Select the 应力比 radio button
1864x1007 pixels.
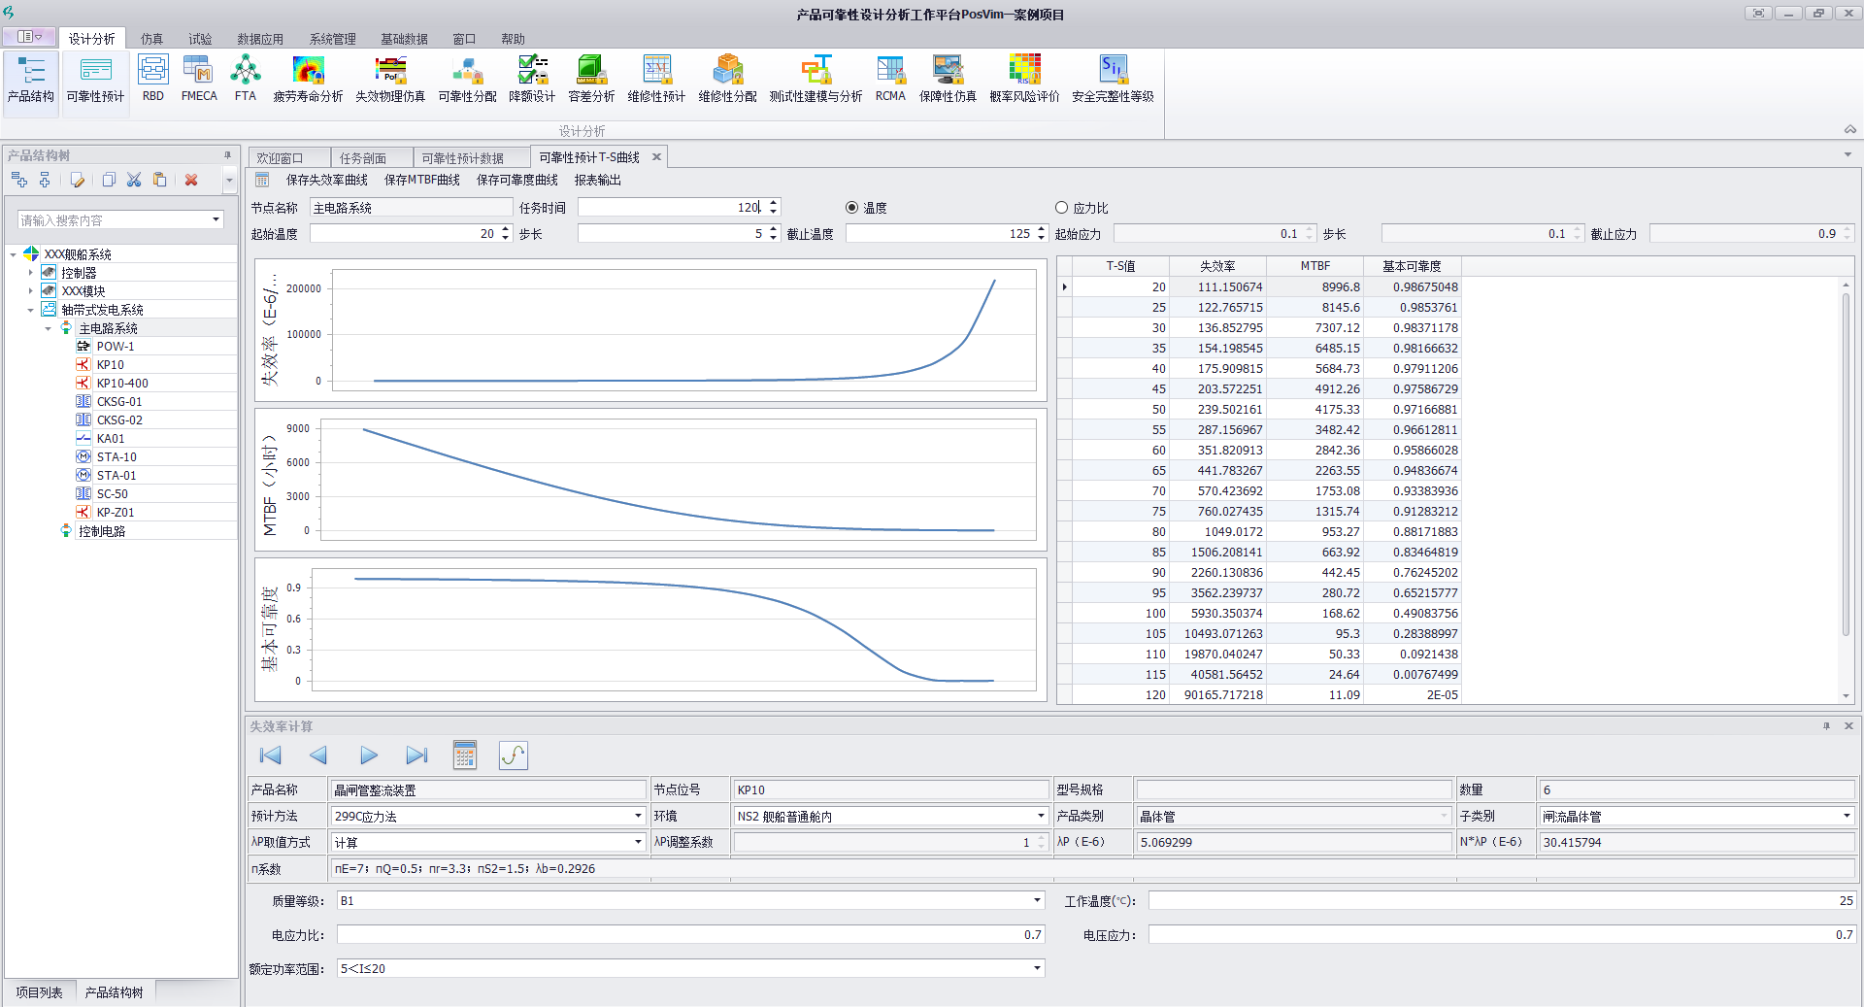click(x=1061, y=208)
